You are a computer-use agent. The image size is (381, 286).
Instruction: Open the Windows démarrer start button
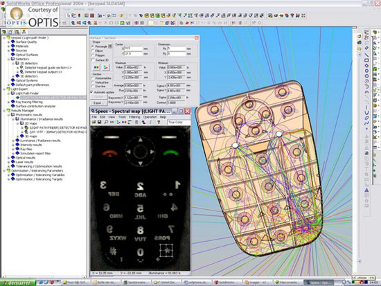18,283
